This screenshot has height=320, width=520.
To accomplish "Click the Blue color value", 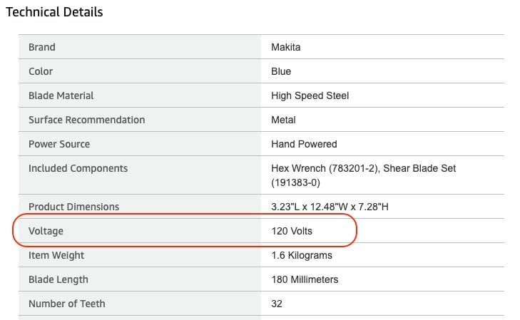I will (281, 71).
